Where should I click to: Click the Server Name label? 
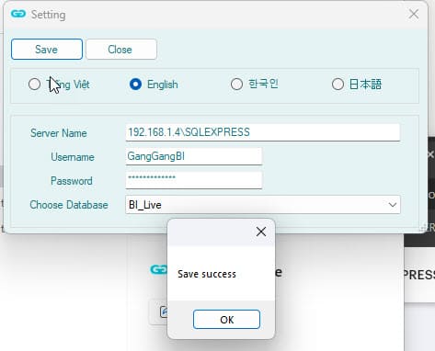59,133
